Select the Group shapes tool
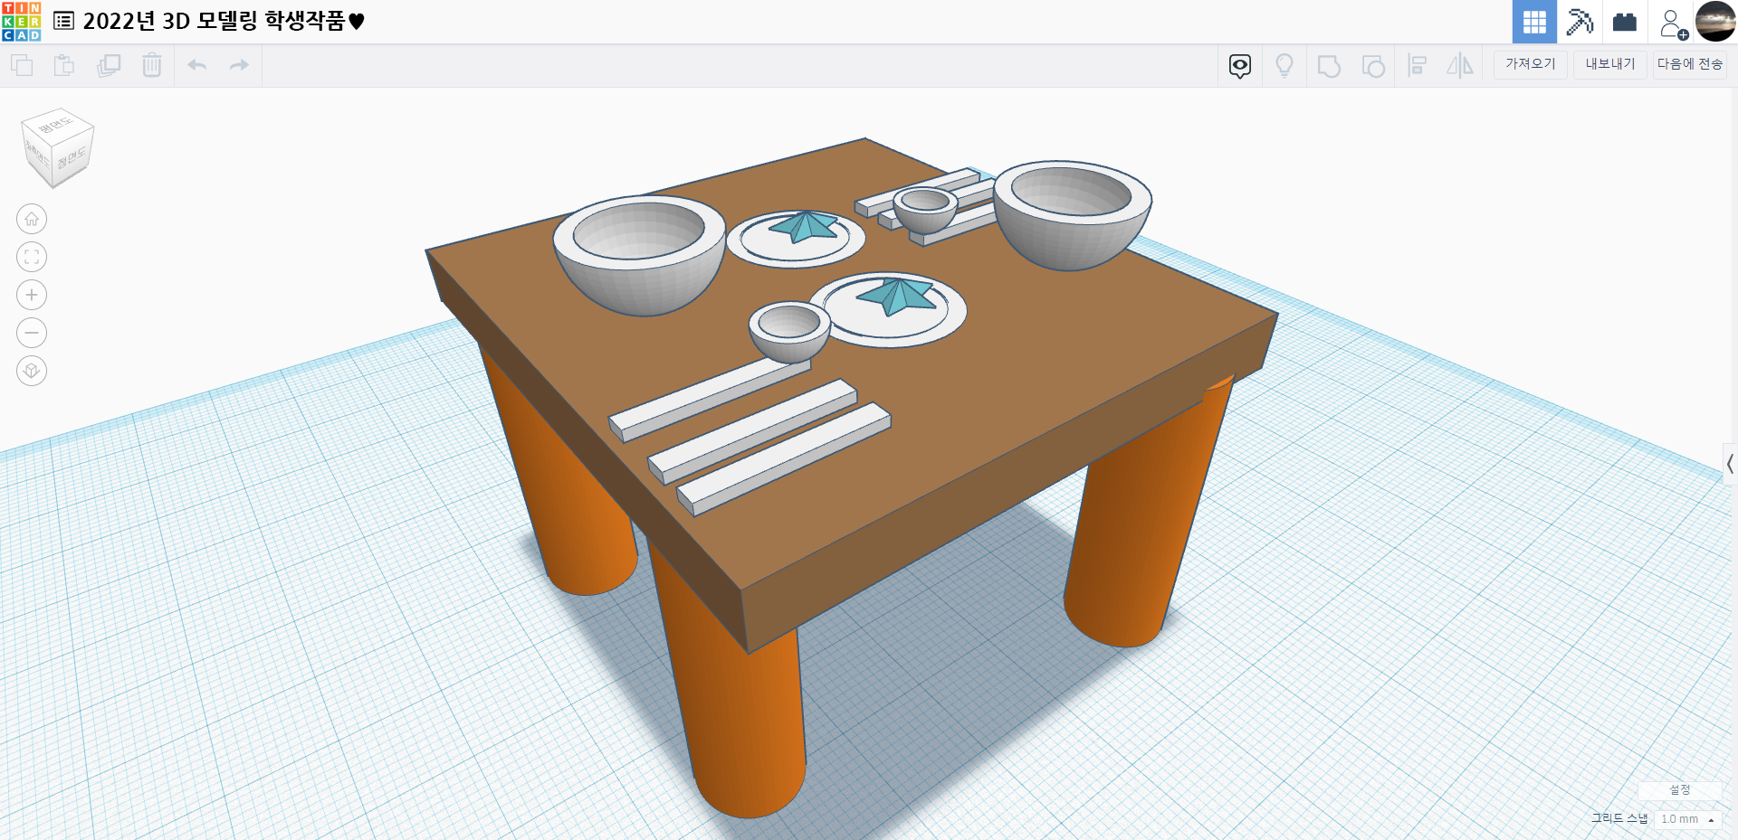This screenshot has width=1738, height=840. 1329,66
